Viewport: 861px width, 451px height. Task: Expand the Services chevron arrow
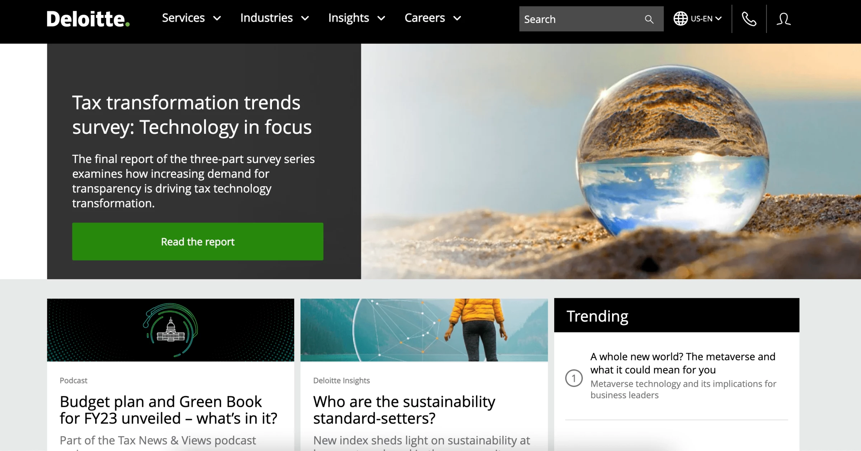(217, 18)
